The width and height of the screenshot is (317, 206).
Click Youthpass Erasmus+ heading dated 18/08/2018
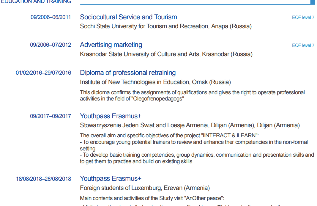click(111, 179)
